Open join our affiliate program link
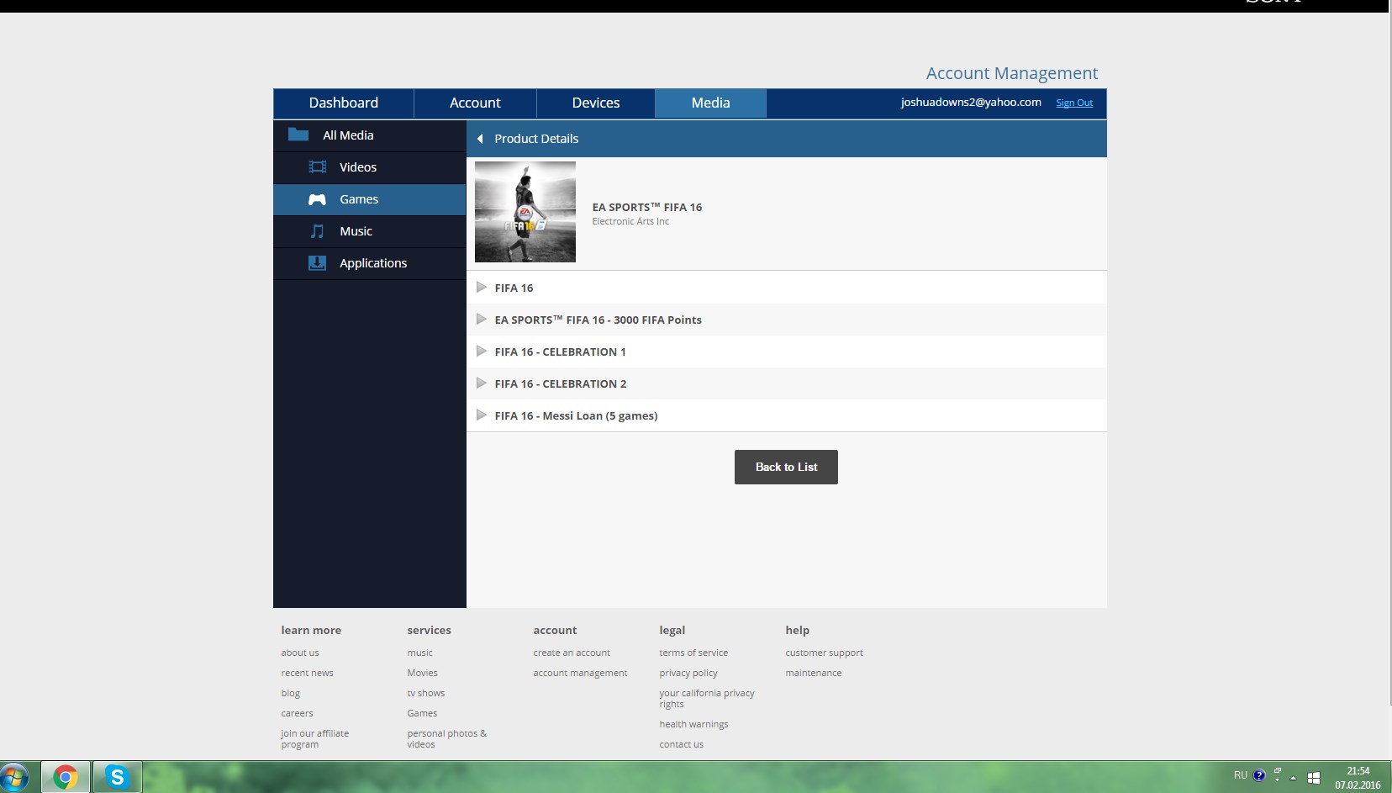This screenshot has width=1392, height=793. 314,738
